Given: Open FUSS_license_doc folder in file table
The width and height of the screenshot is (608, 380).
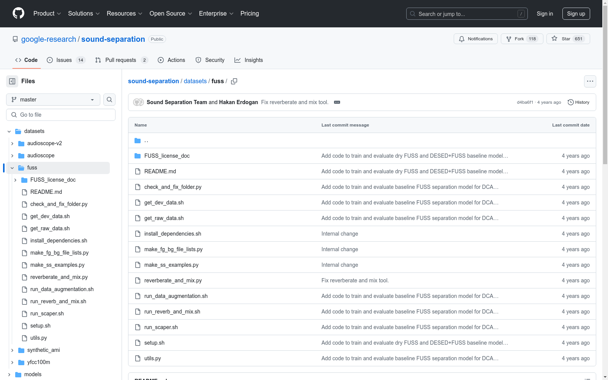Looking at the screenshot, I should point(167,156).
